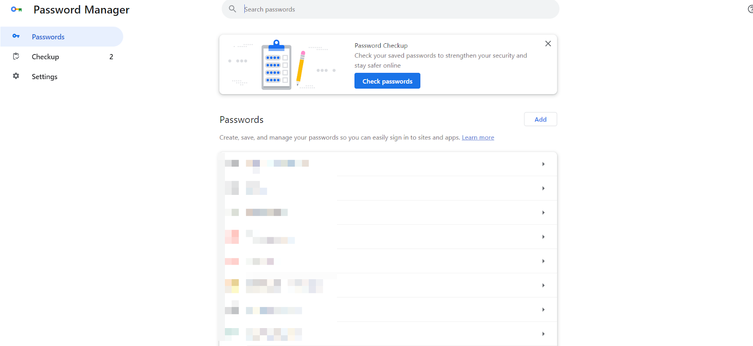Click the search magnifier icon

tap(232, 9)
